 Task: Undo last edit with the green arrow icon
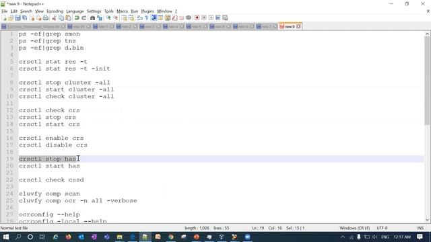pos(77,18)
